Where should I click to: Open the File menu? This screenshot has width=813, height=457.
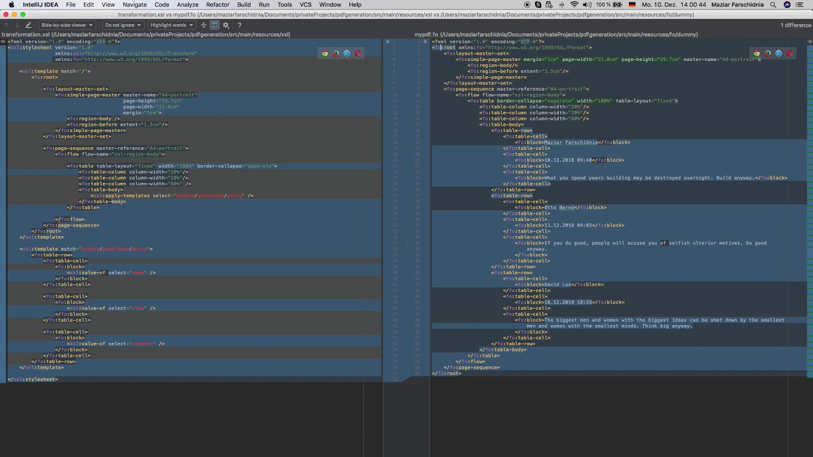point(71,4)
